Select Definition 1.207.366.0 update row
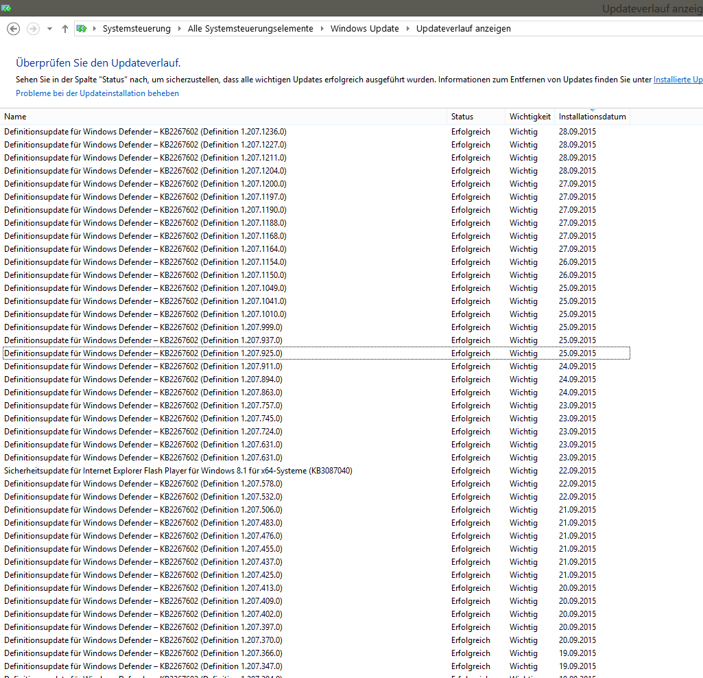Image resolution: width=703 pixels, height=678 pixels. 316,653
